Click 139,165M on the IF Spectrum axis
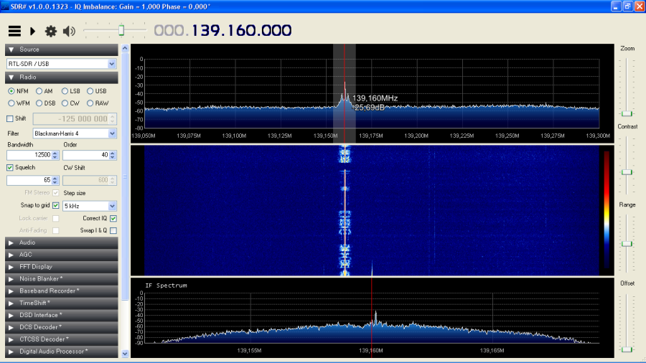The image size is (646, 363). point(492,351)
